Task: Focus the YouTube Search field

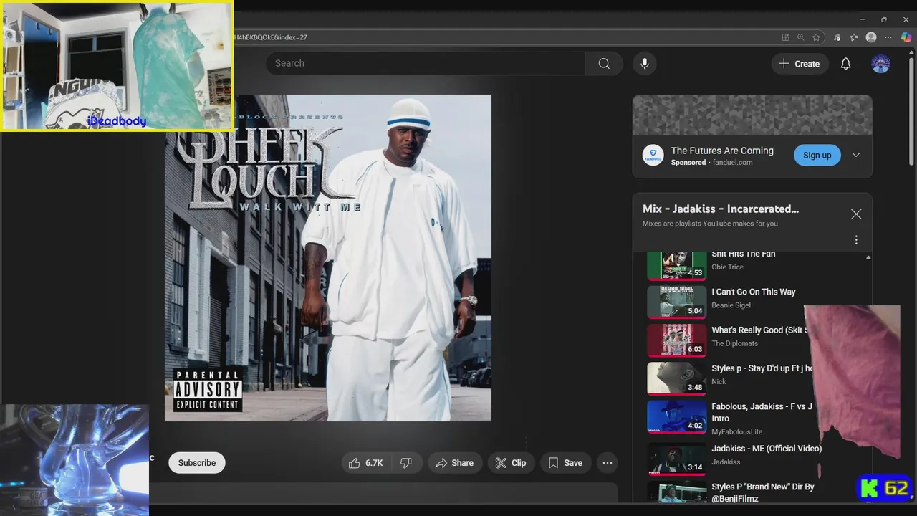Action: pos(426,64)
